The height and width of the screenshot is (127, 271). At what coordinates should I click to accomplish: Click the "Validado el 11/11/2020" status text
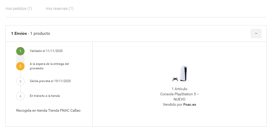[x=46, y=51]
